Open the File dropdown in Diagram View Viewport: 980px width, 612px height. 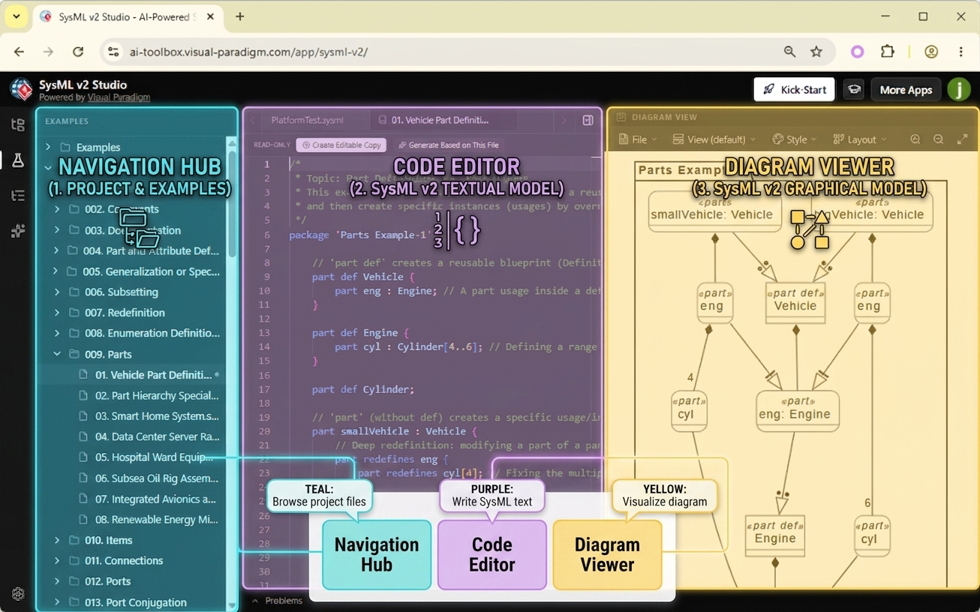pos(638,139)
